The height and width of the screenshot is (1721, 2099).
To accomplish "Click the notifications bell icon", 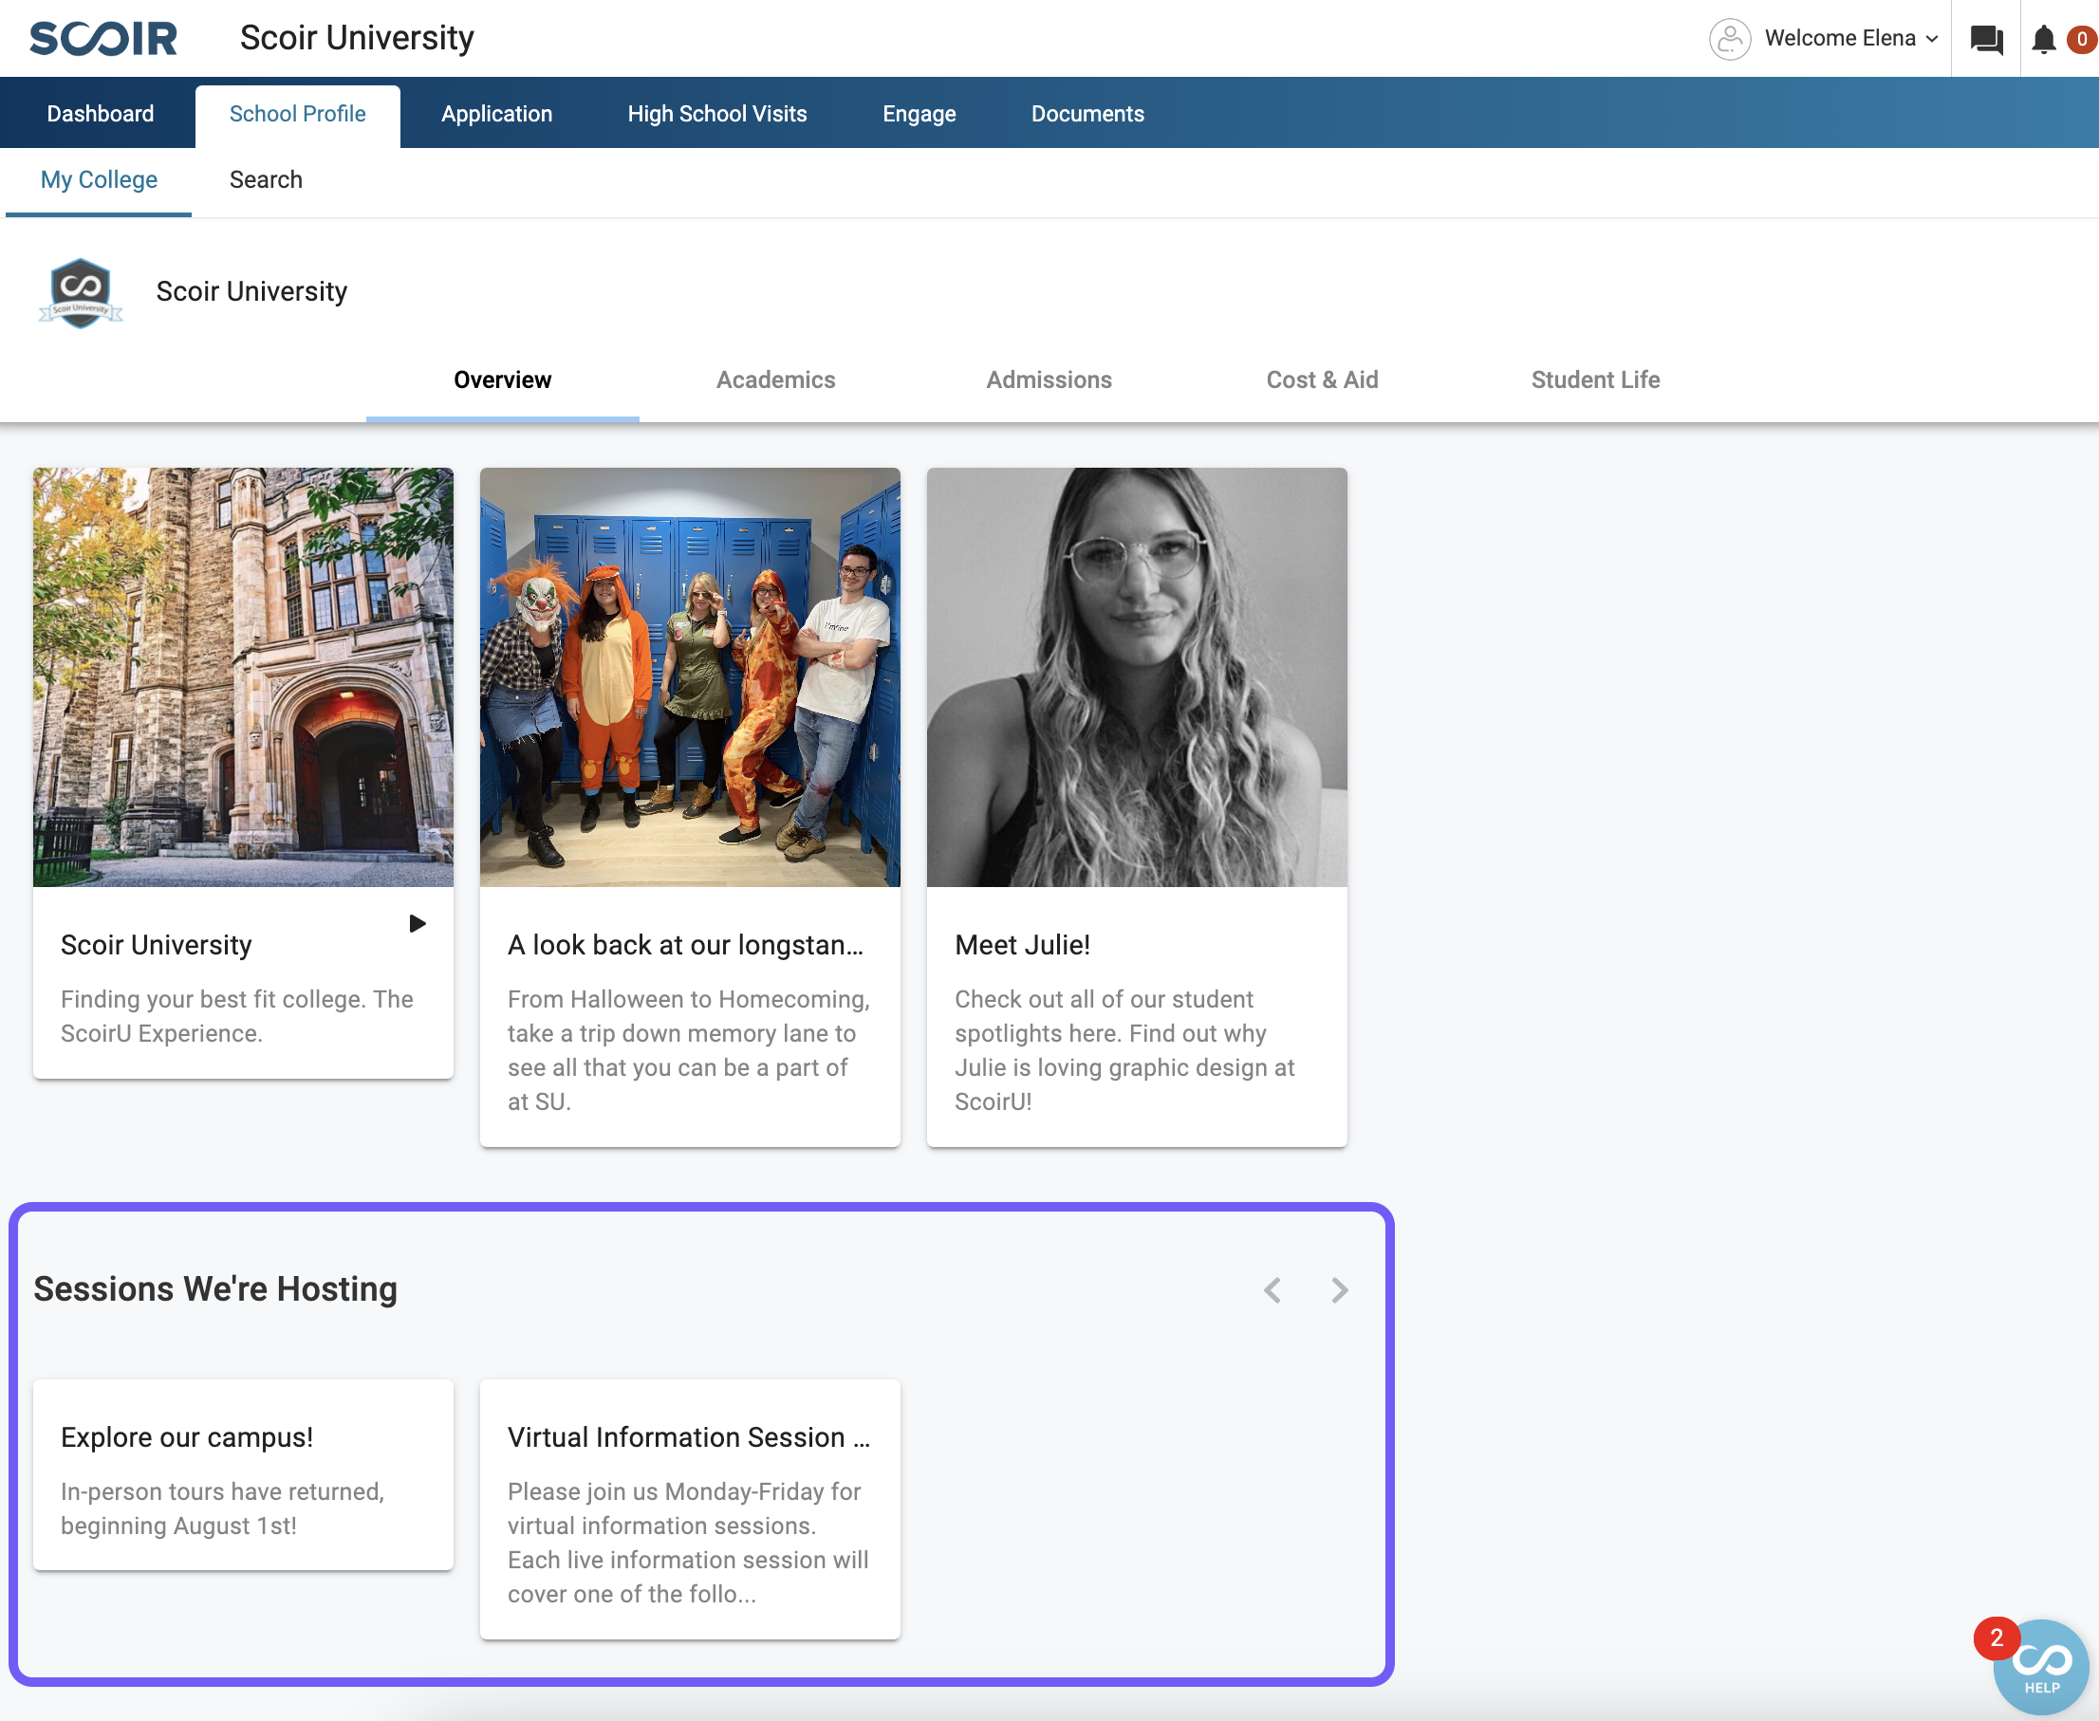I will point(2043,40).
